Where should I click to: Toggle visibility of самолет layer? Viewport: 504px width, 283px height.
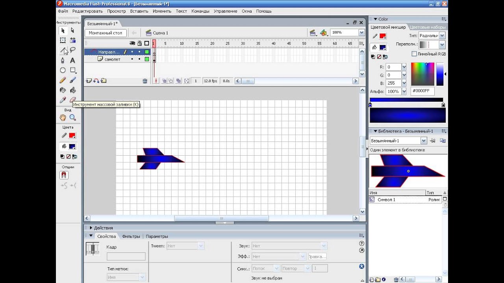pos(132,59)
